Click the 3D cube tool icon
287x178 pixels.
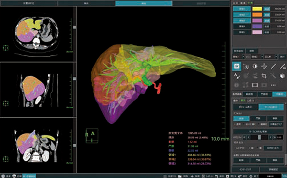[x=282, y=75]
